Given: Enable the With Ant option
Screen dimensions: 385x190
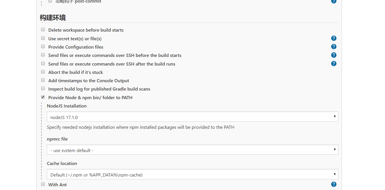Looking at the screenshot, I should tap(43, 184).
